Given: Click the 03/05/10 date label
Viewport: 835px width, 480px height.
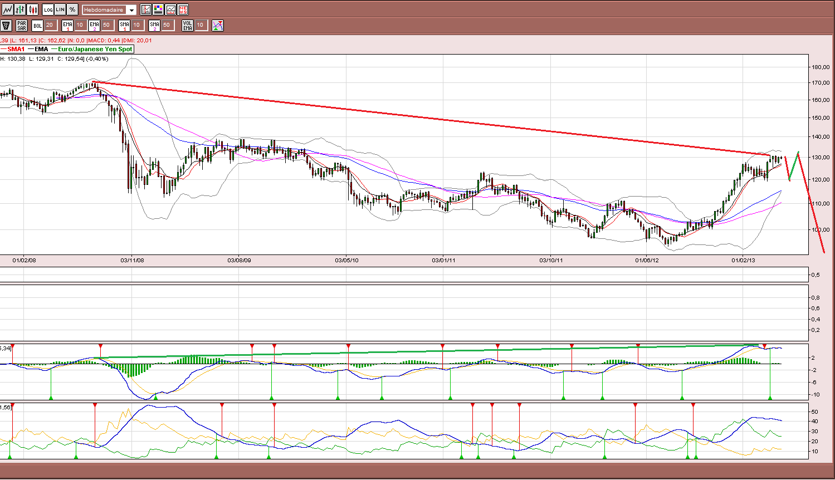Looking at the screenshot, I should click(x=346, y=260).
